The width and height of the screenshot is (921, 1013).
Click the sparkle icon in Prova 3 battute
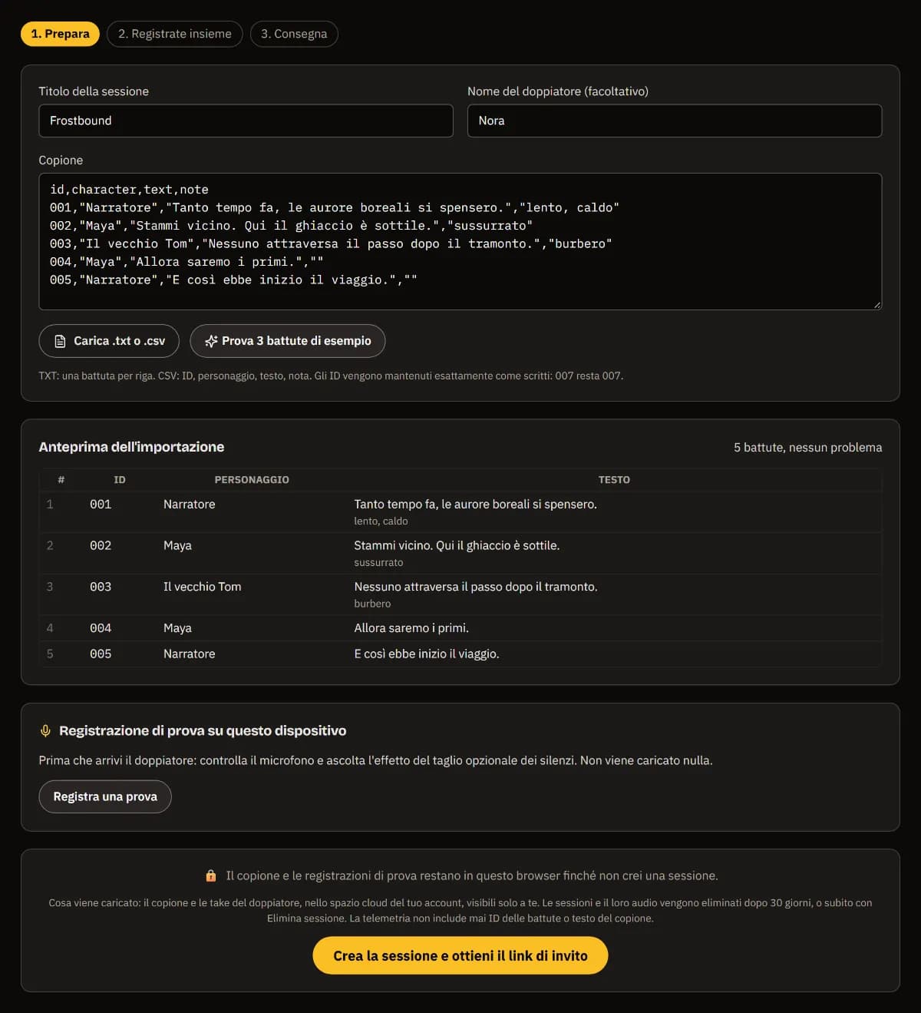[211, 341]
